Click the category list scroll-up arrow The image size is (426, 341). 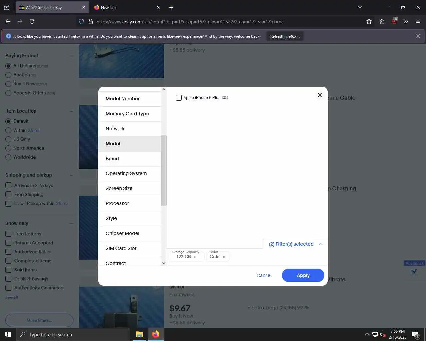(164, 89)
